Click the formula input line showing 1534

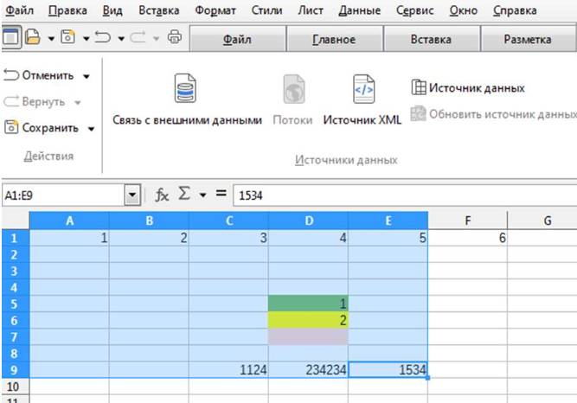405,195
